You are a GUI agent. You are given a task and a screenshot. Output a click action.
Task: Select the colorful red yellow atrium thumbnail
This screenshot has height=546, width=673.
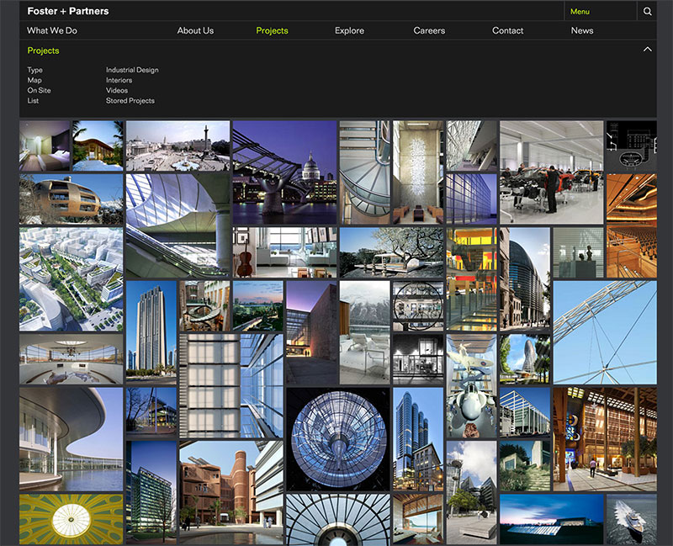pos(471,279)
